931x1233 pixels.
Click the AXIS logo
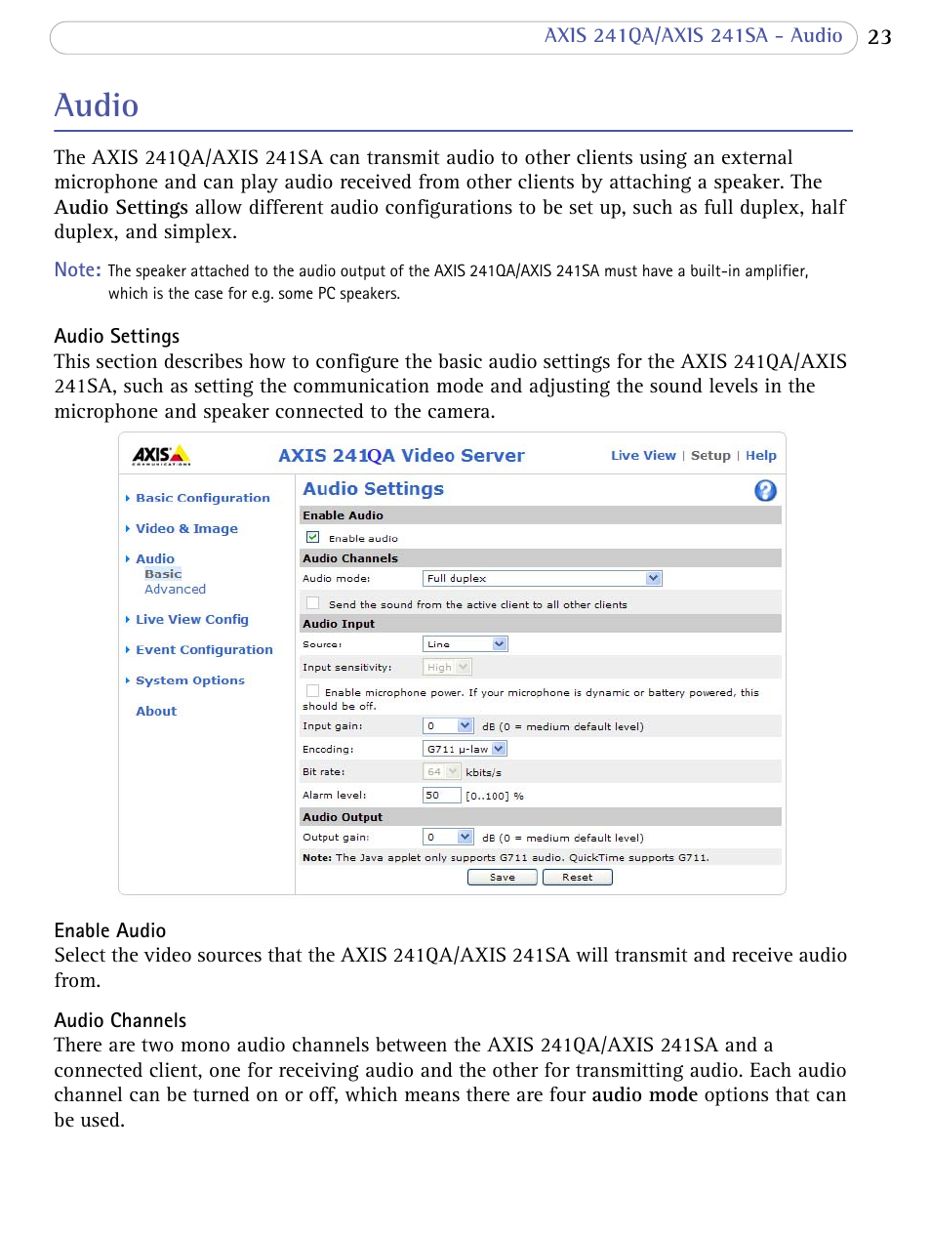pyautogui.click(x=162, y=456)
